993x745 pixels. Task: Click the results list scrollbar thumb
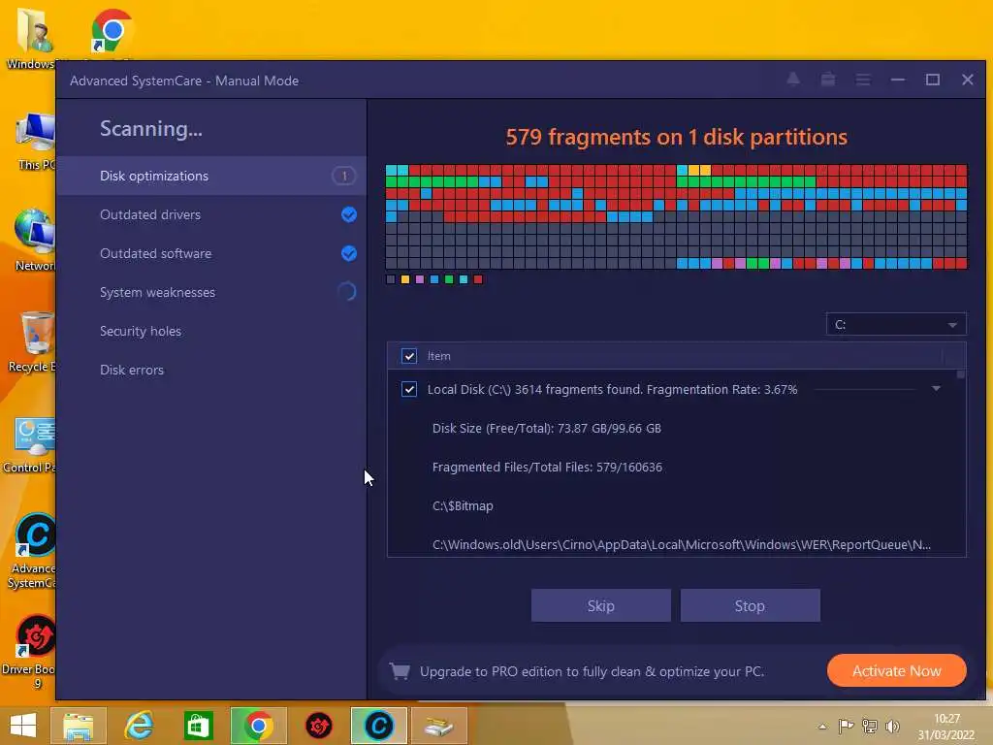pyautogui.click(x=961, y=374)
